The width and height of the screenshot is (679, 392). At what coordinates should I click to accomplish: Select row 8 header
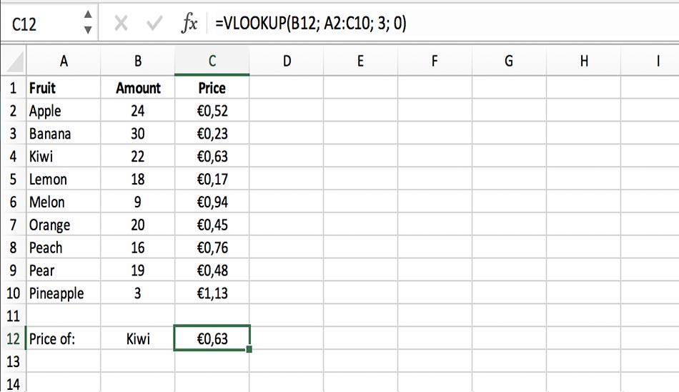14,248
